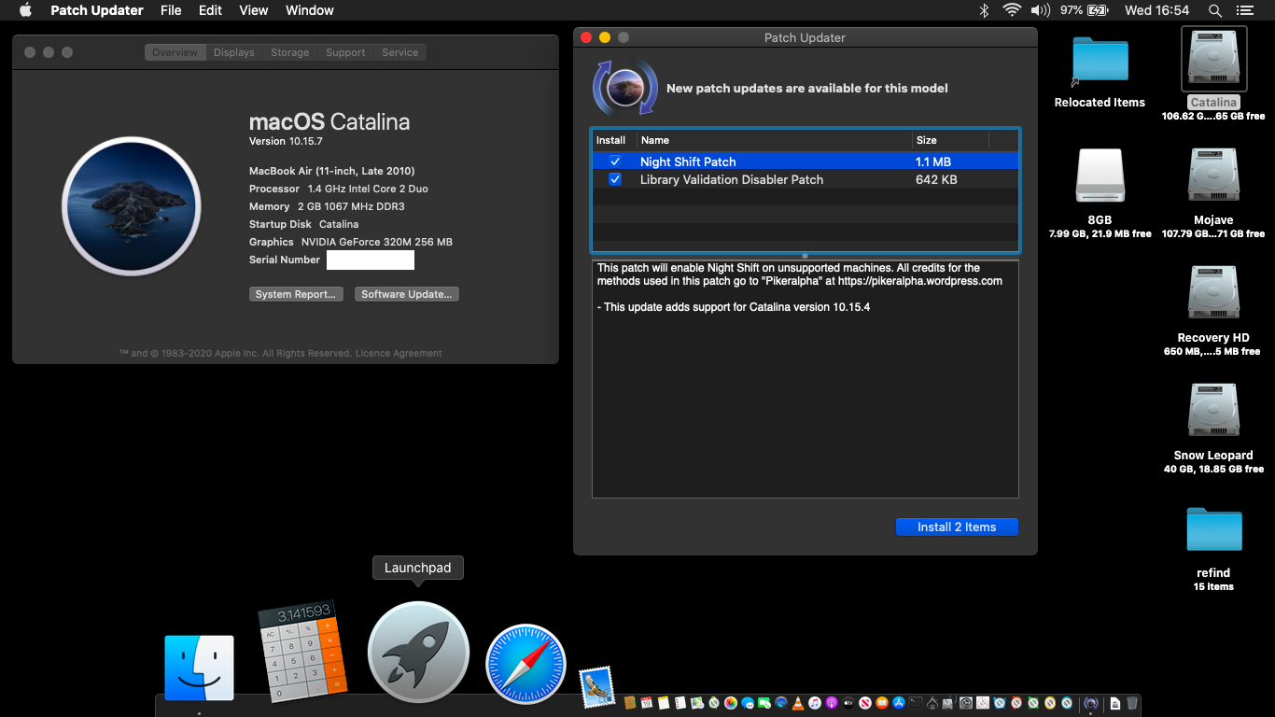Open the volume control in menu bar
Screen dimensions: 1275x717
[1040, 10]
